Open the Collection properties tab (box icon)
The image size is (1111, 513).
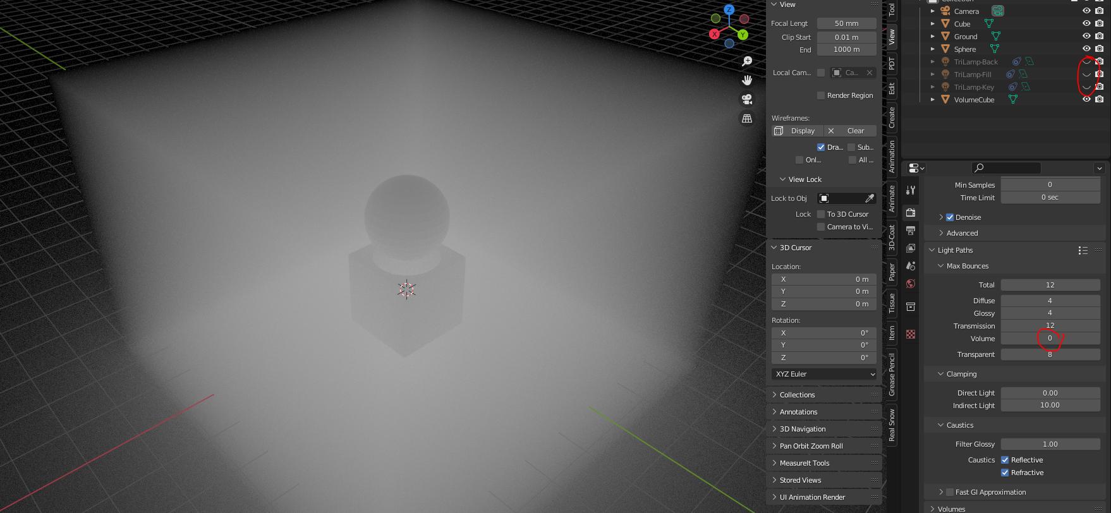[x=911, y=306]
